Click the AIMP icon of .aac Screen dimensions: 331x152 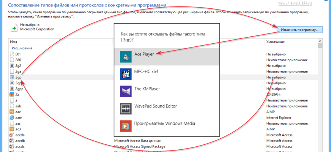click(12, 112)
